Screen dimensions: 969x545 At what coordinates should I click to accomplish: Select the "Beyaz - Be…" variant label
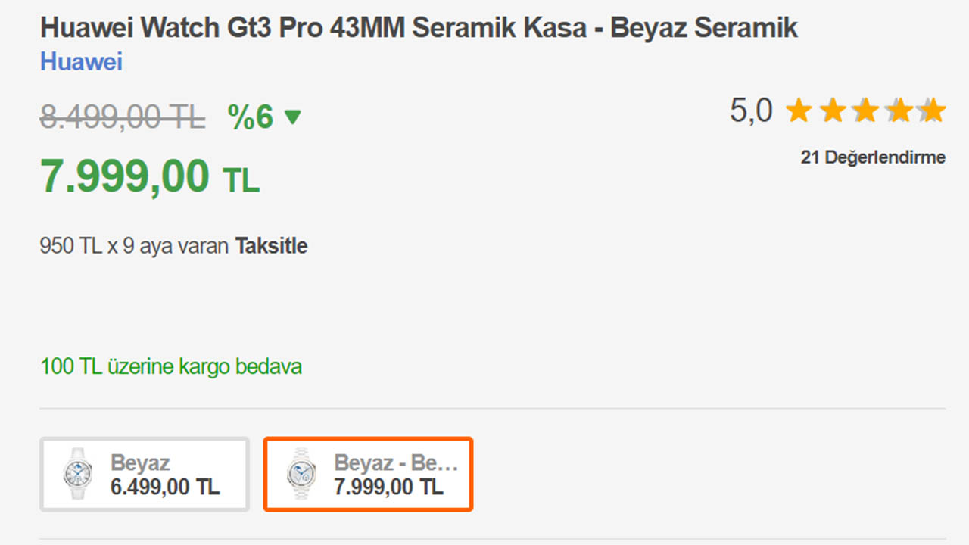pos(396,462)
